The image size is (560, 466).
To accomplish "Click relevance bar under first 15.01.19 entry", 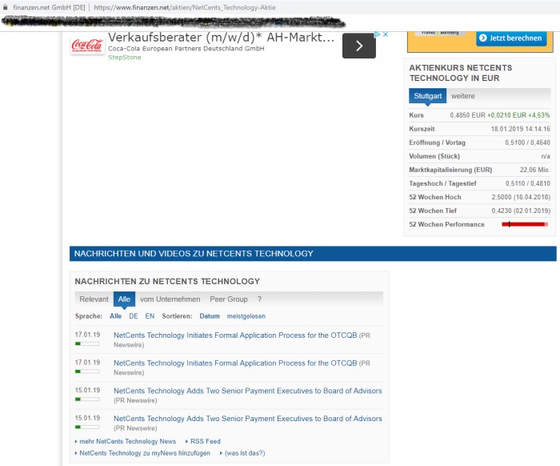I will (87, 400).
